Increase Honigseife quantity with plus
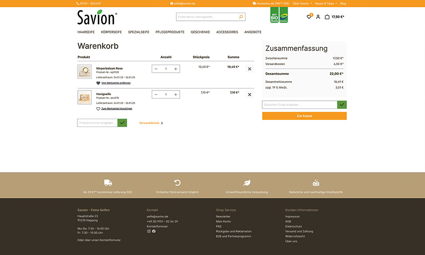 click(x=176, y=95)
